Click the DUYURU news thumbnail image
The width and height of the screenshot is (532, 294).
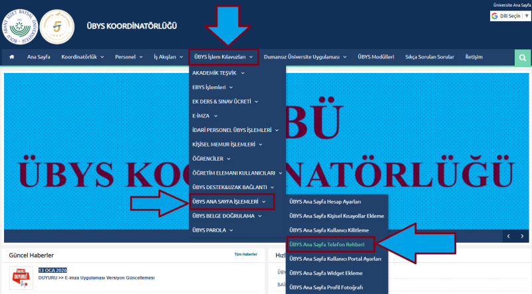(x=21, y=279)
